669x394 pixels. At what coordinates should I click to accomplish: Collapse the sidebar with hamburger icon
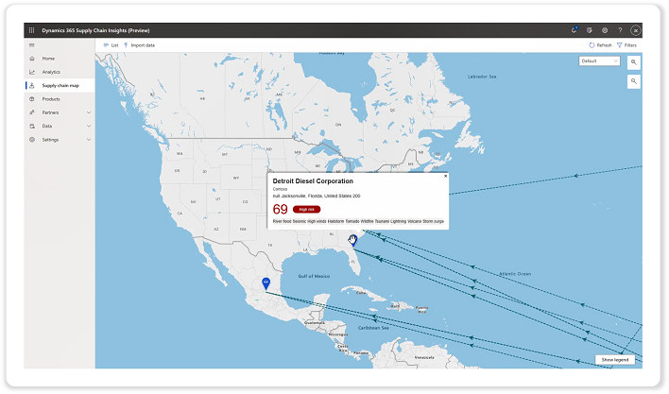tap(32, 44)
